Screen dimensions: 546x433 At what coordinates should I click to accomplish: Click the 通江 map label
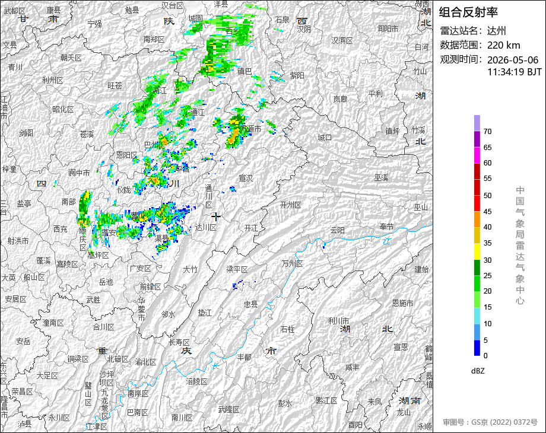pos(198,112)
